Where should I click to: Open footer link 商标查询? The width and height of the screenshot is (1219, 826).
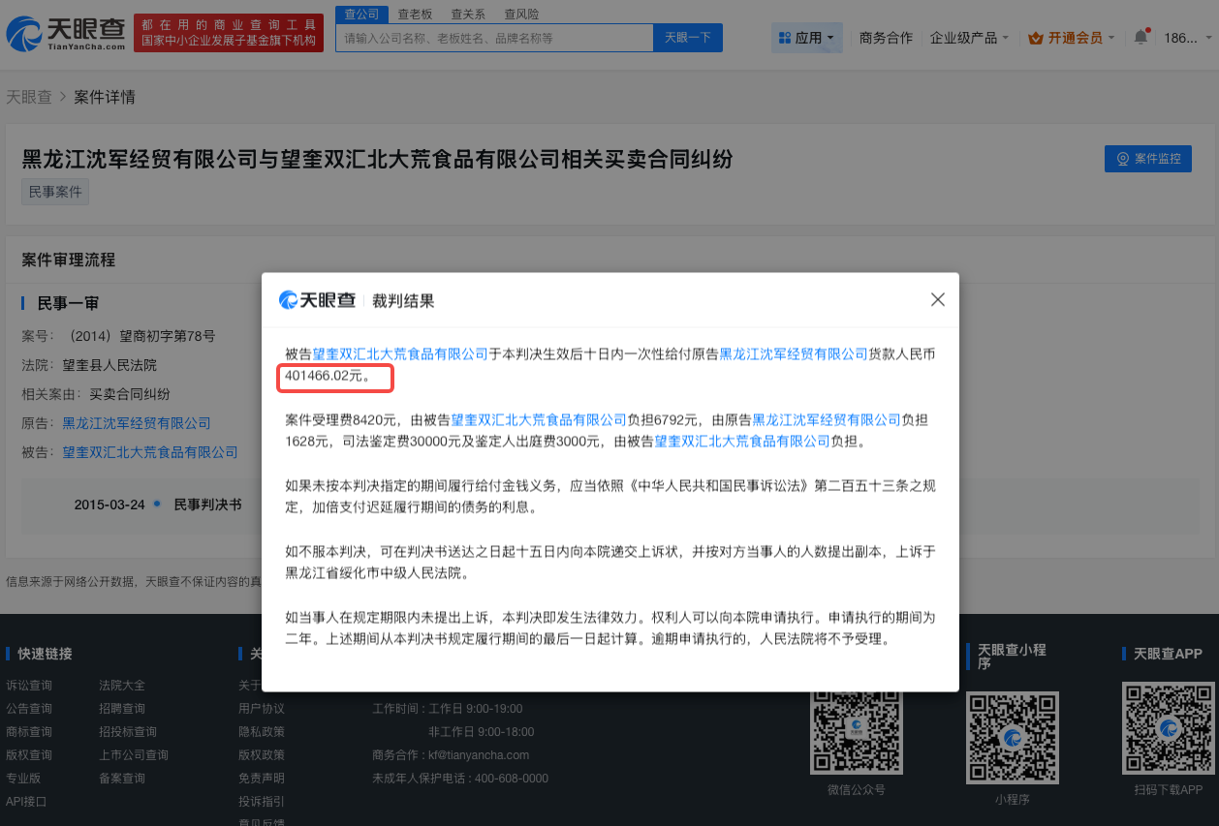tap(29, 731)
